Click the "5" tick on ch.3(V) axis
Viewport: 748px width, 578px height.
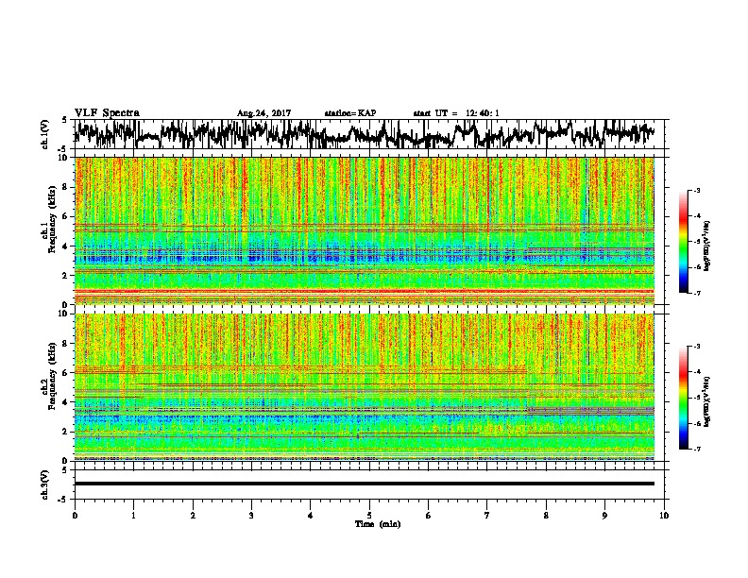pos(64,470)
